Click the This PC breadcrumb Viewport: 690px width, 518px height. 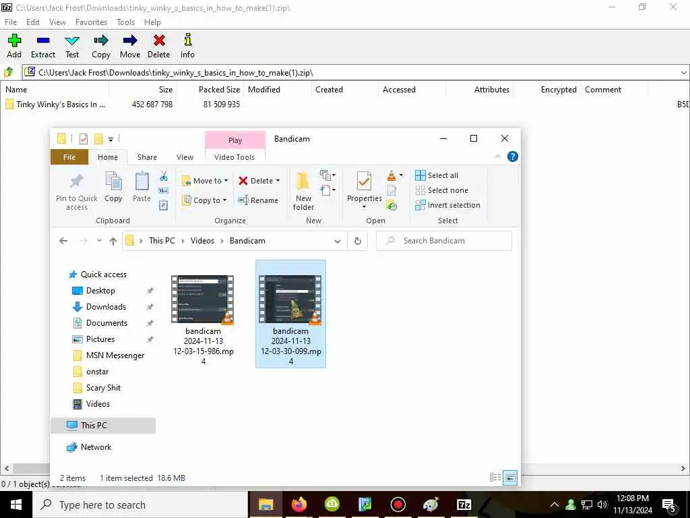click(162, 241)
